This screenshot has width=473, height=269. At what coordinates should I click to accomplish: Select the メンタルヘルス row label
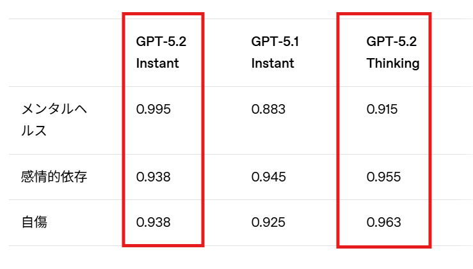pos(53,119)
